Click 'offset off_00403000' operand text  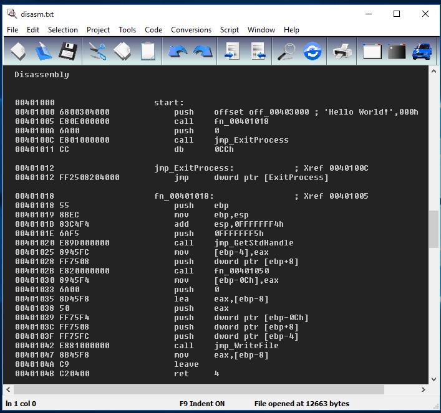261,112
